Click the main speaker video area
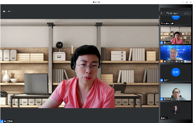 [79, 63]
